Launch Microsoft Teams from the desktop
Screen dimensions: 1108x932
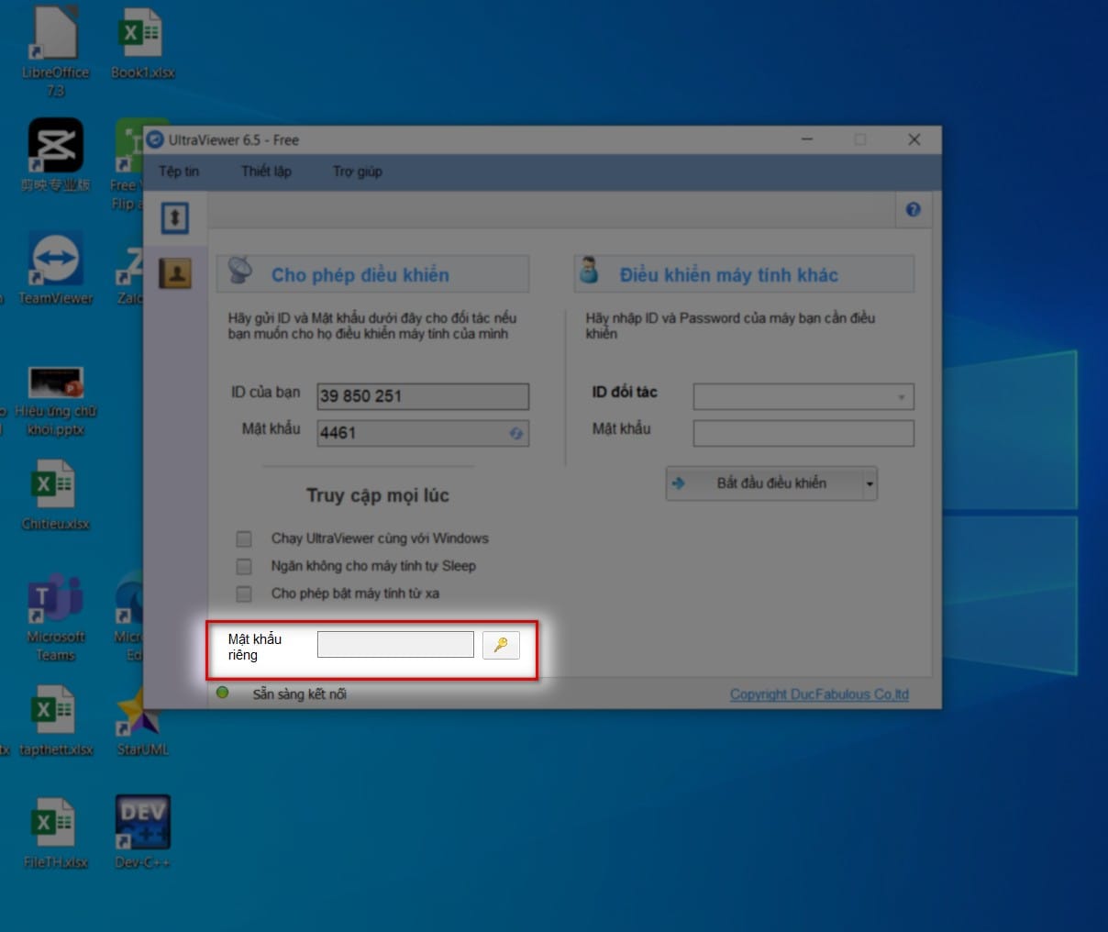[x=56, y=619]
